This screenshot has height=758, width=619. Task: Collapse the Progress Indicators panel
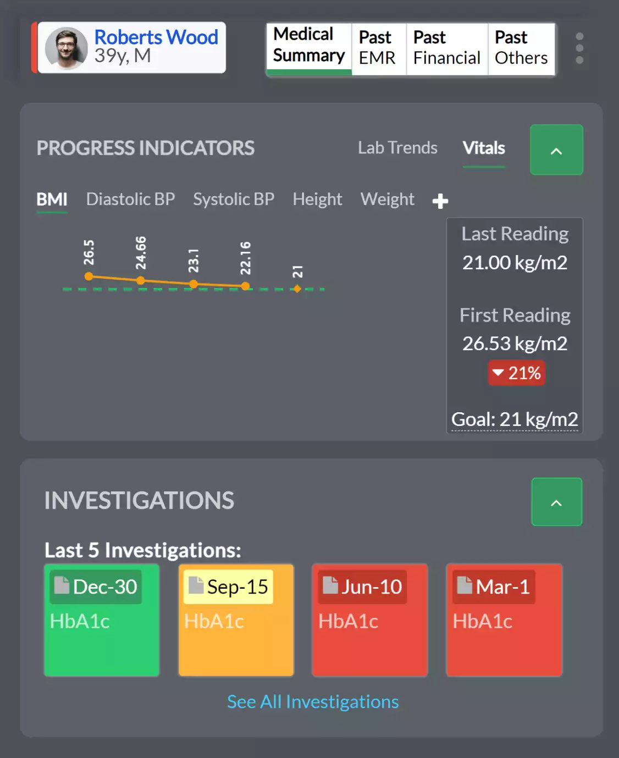tap(556, 150)
